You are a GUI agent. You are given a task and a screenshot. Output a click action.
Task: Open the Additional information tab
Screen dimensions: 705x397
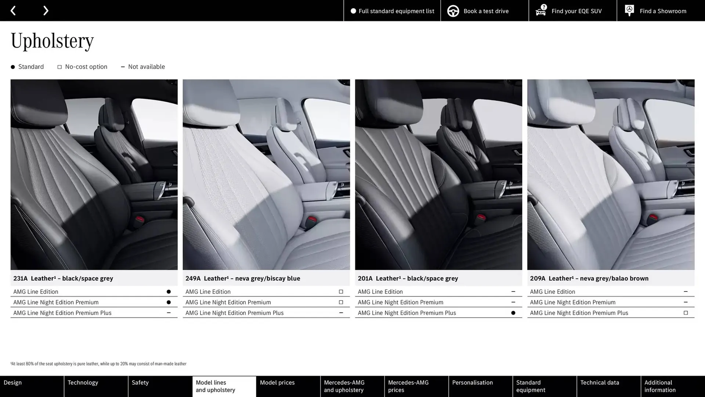pyautogui.click(x=673, y=386)
